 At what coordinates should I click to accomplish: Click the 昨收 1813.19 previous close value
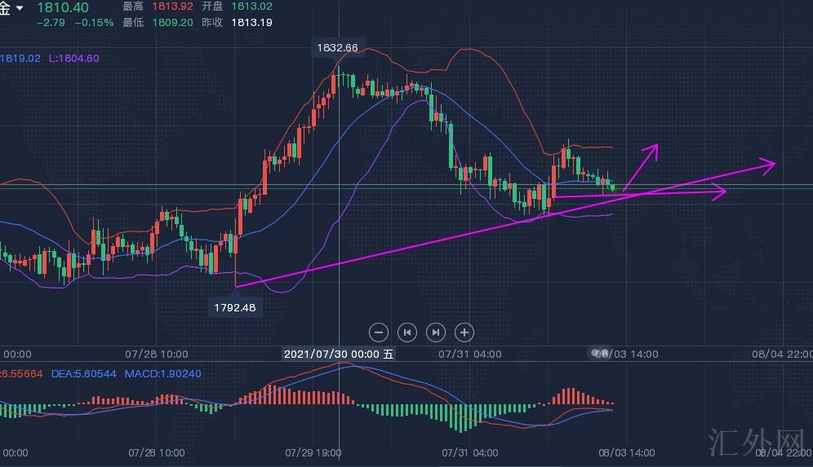(251, 22)
